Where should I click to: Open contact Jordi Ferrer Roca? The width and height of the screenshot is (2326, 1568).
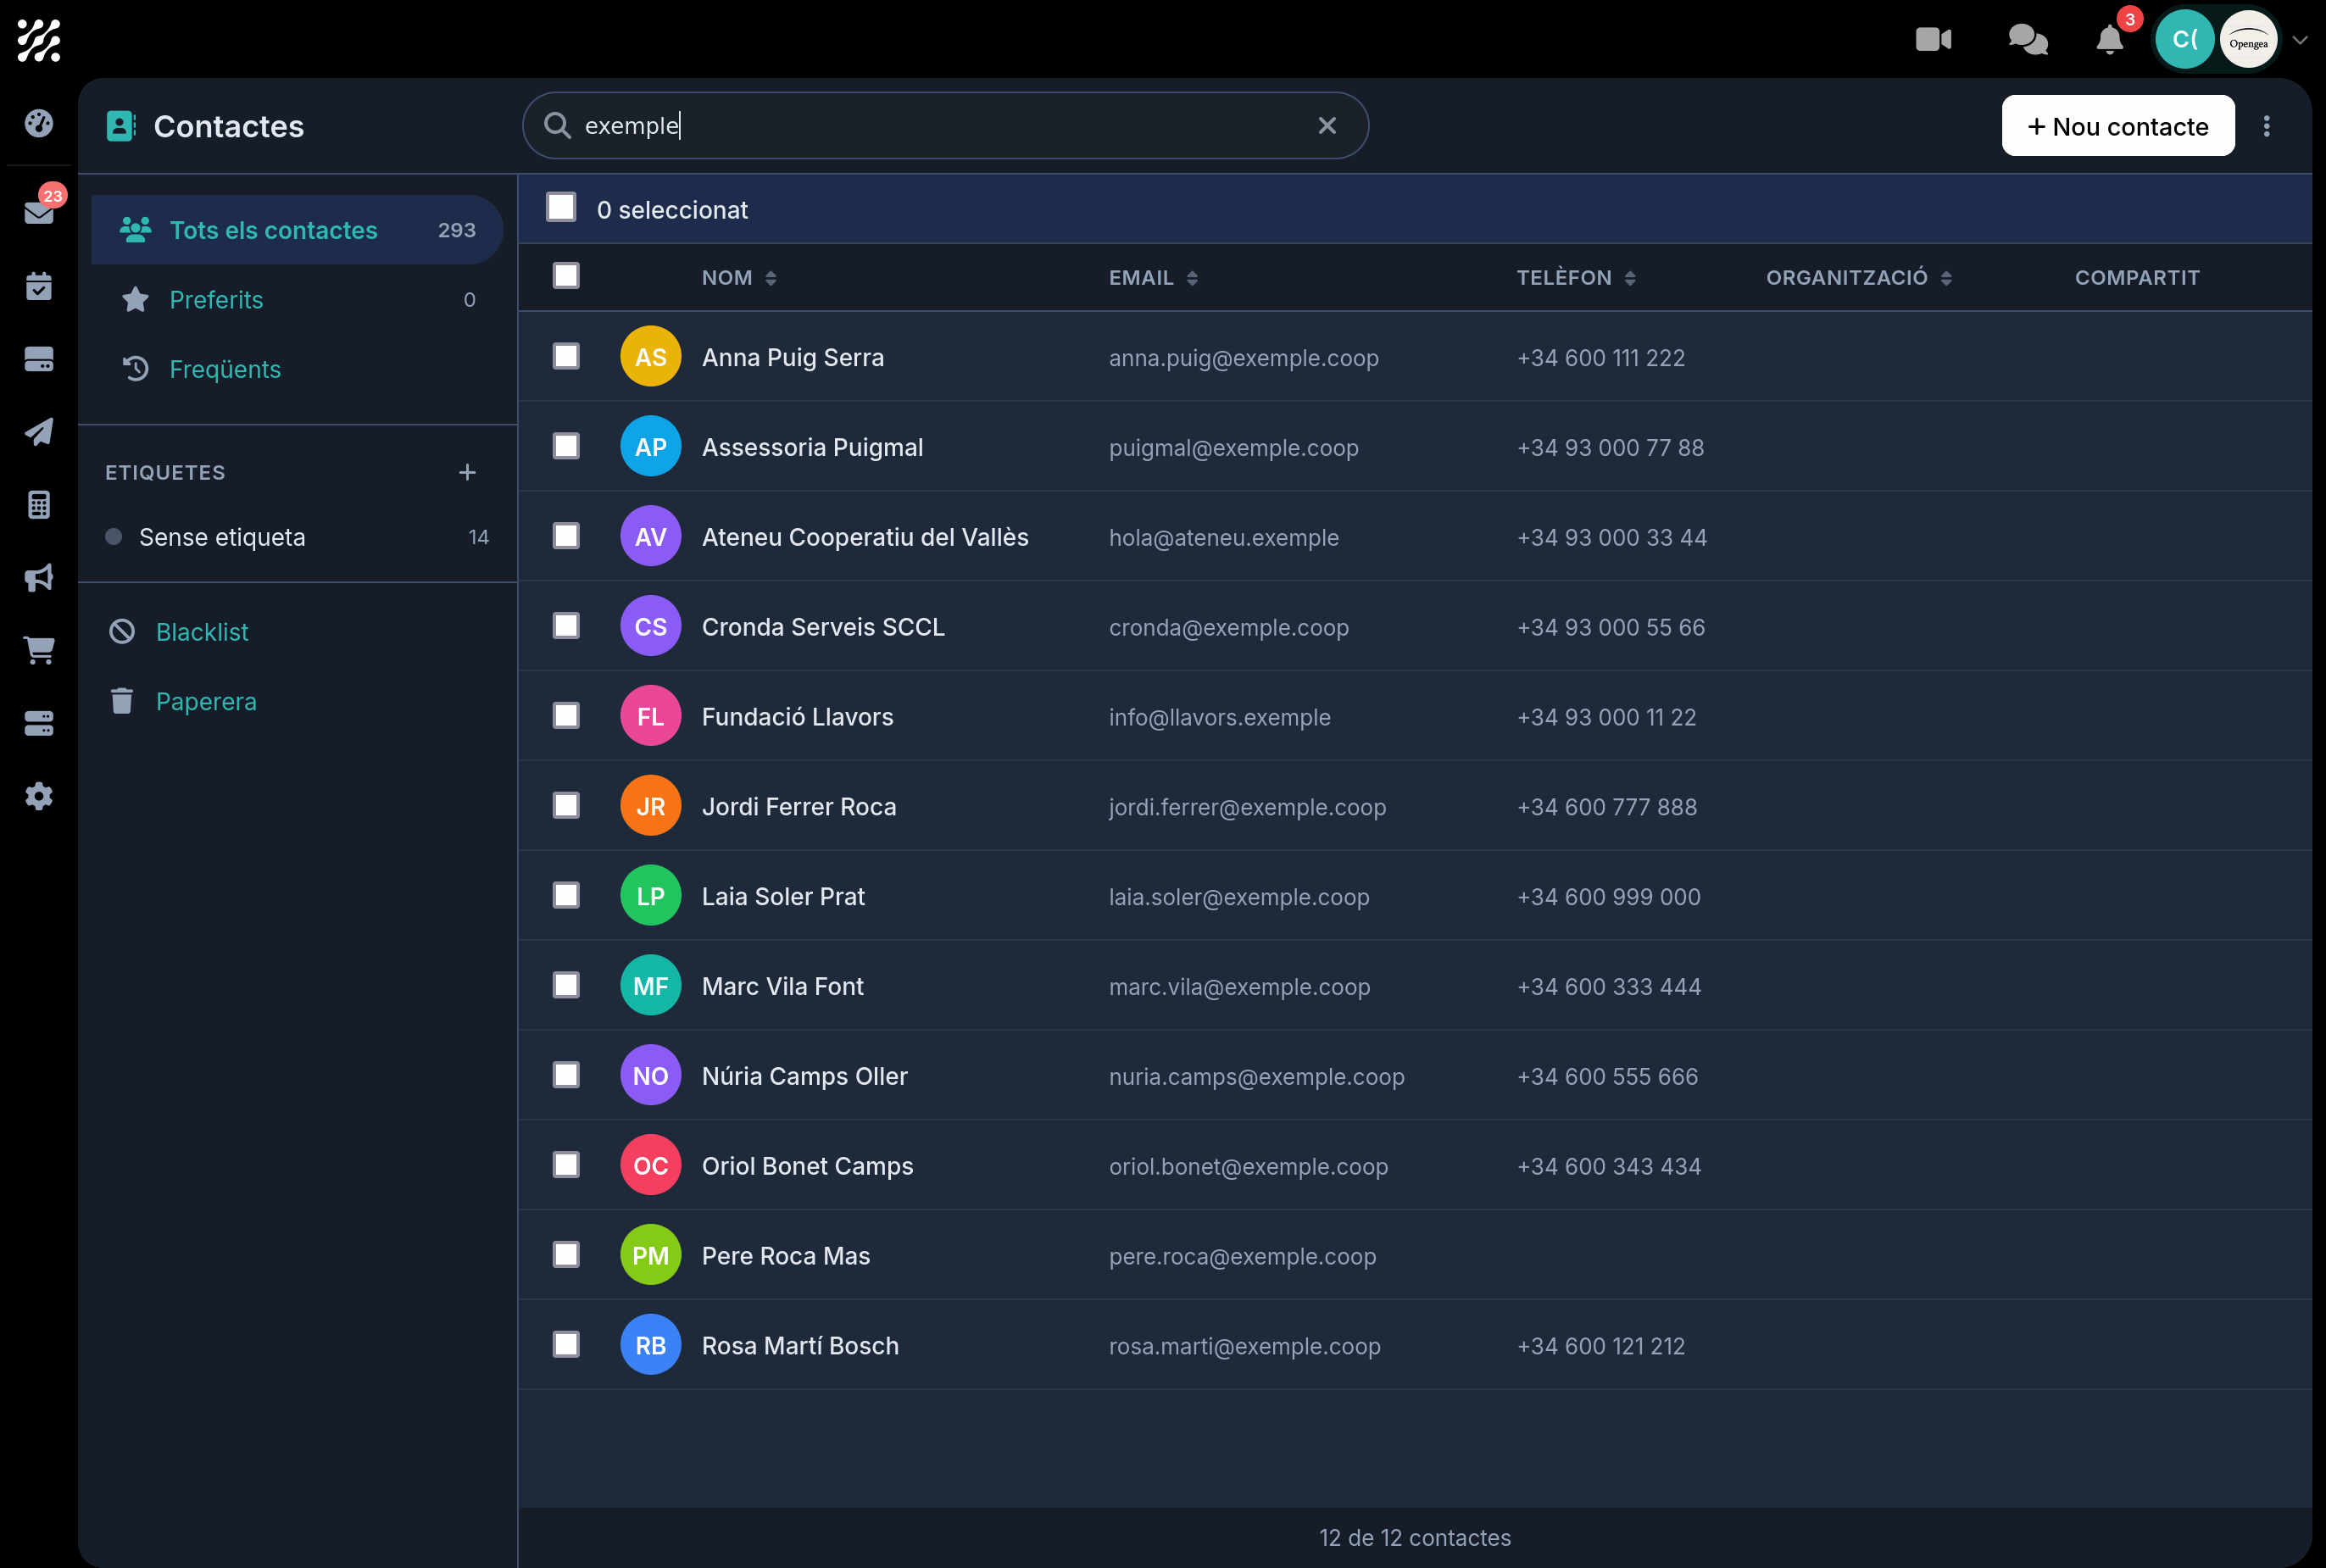[x=798, y=806]
